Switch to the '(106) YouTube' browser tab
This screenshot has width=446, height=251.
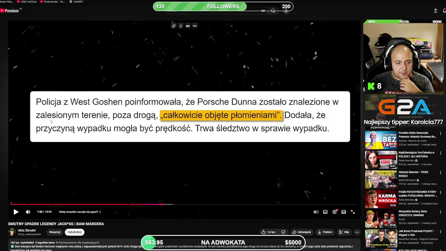click(x=26, y=2)
